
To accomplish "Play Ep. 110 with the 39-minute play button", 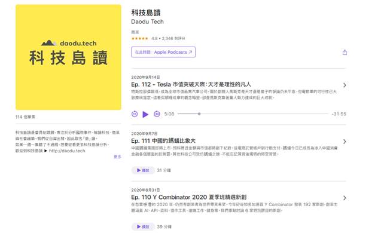I will coord(143,226).
